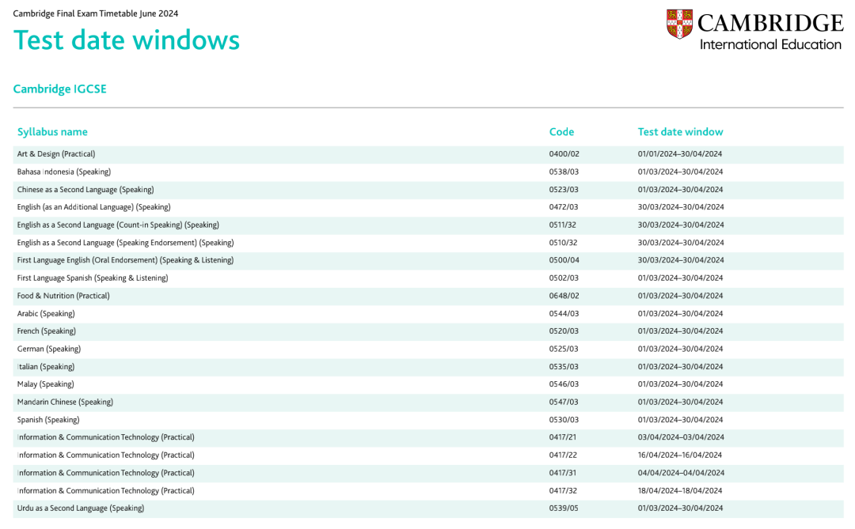The height and width of the screenshot is (529, 855).
Task: Select Urdu as a Second Language (Speaking)
Action: pyautogui.click(x=81, y=508)
